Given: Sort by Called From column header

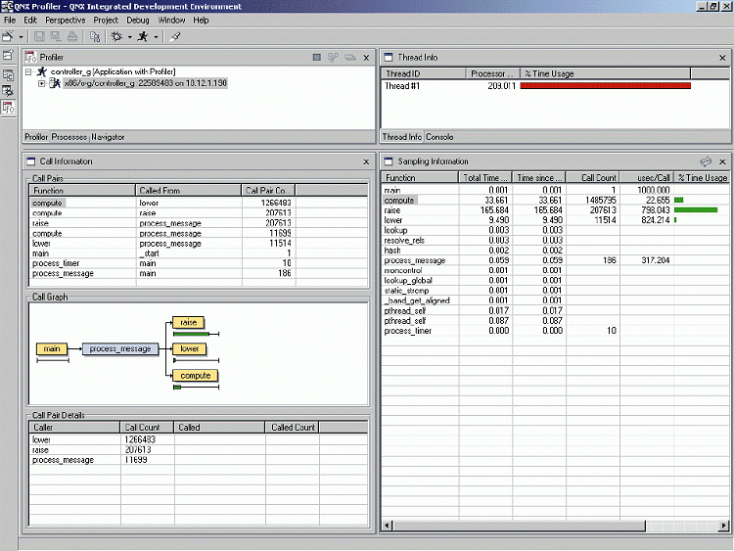Looking at the screenshot, I should (x=188, y=190).
